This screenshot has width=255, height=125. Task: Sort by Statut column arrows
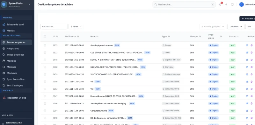click(x=237, y=37)
